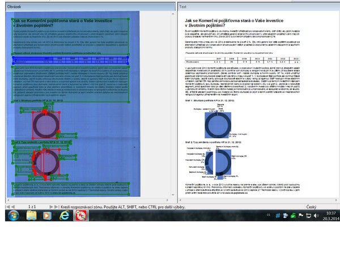Screen dimensions: 340x255
Task: Click the Český language status entry
Action: pyautogui.click(x=311, y=207)
